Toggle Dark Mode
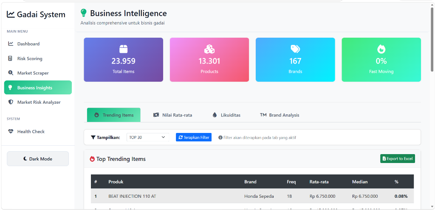 pos(38,159)
